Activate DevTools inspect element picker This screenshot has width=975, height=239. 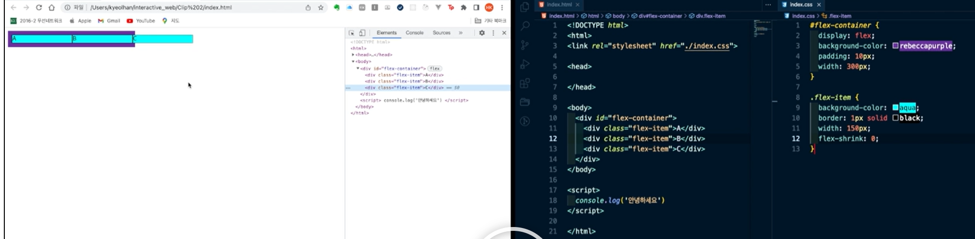pos(351,33)
